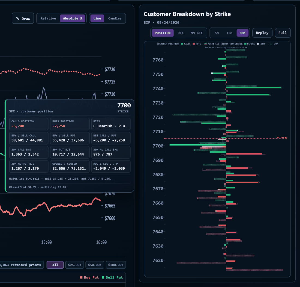The width and height of the screenshot is (300, 287).
Task: Open the MM GEX tab
Action: click(x=197, y=33)
